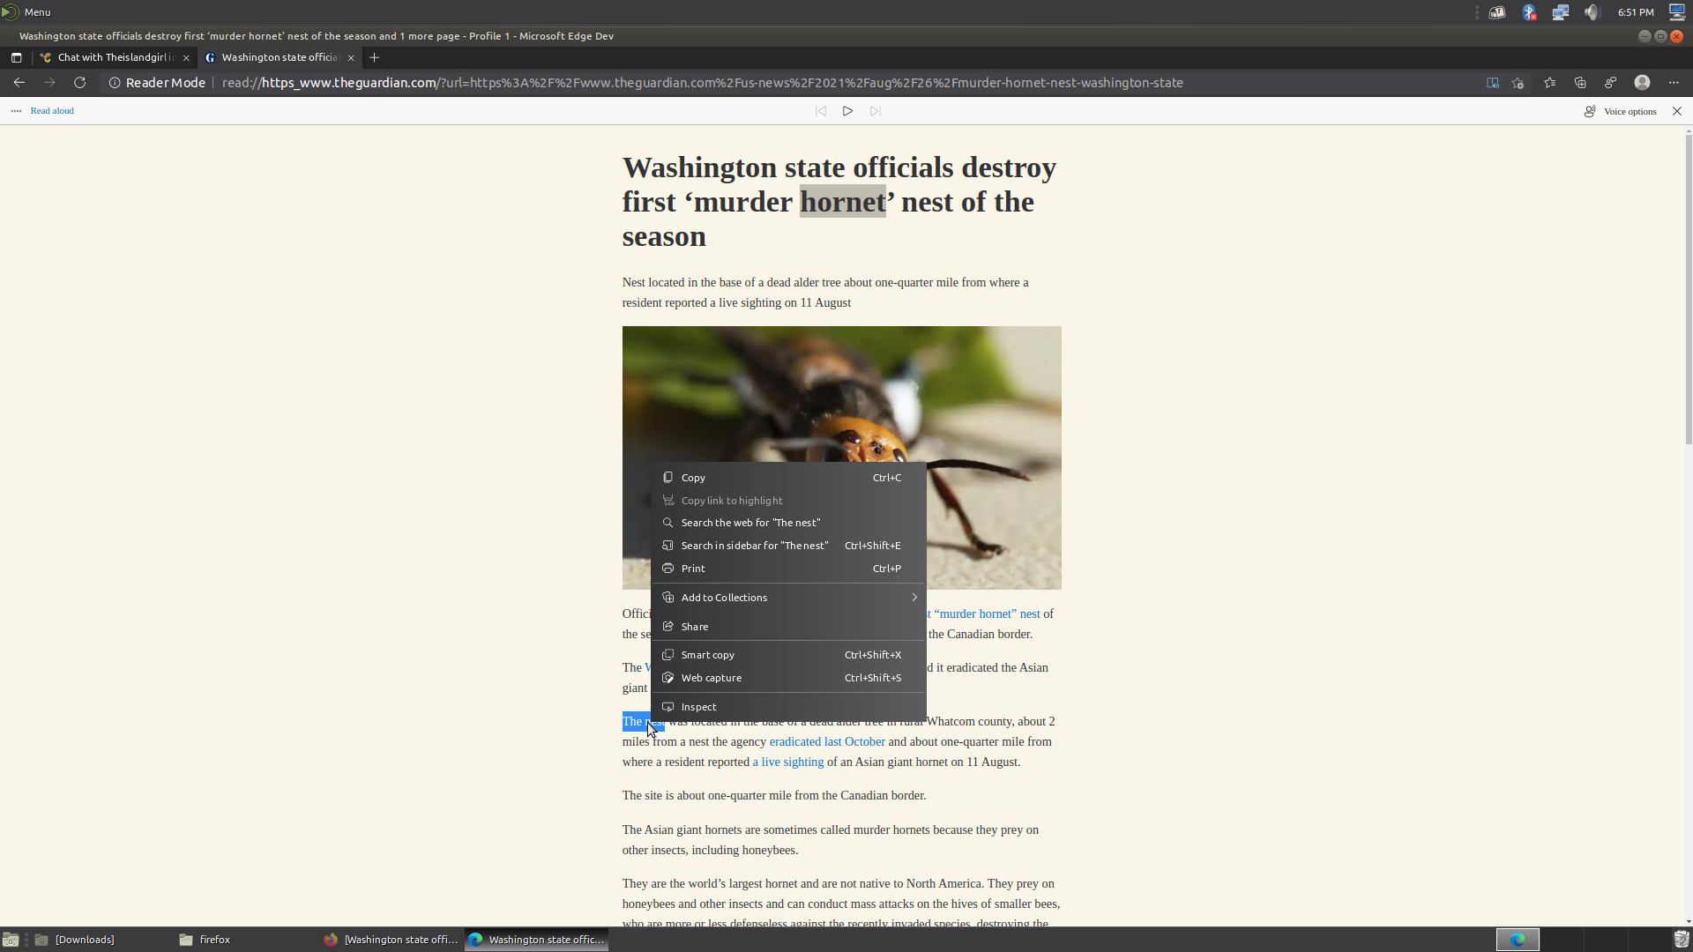Image resolution: width=1693 pixels, height=952 pixels.
Task: Choose Share from the context menu
Action: [788, 627]
